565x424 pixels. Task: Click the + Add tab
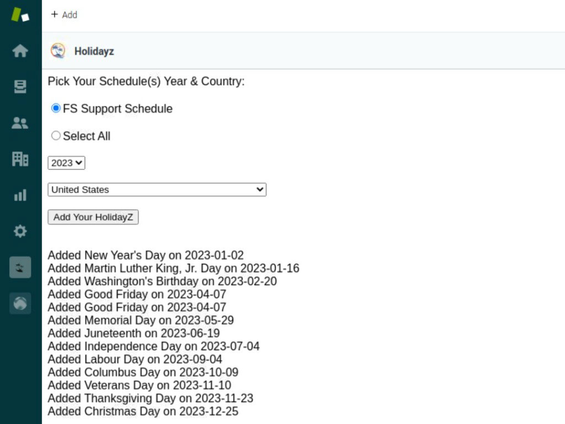point(64,15)
